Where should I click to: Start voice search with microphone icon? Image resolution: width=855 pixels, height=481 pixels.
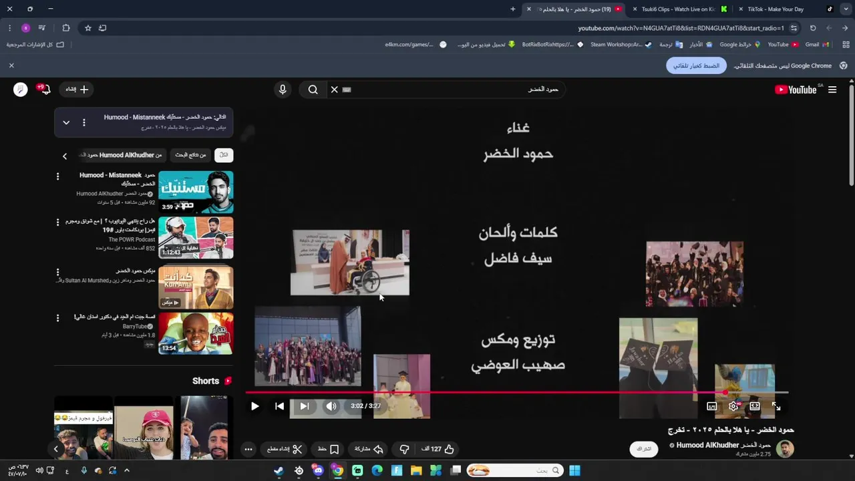tap(283, 89)
